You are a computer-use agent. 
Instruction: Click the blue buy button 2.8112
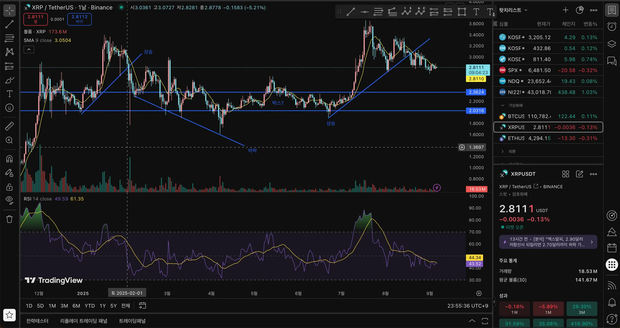(79, 19)
